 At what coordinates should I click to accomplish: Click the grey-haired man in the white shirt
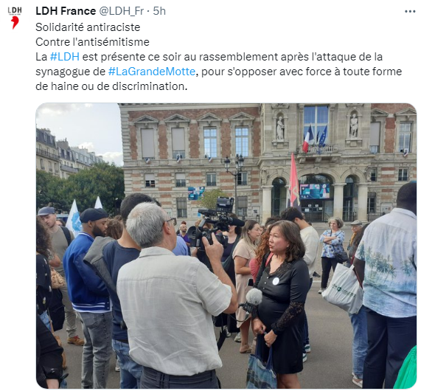coord(172,296)
